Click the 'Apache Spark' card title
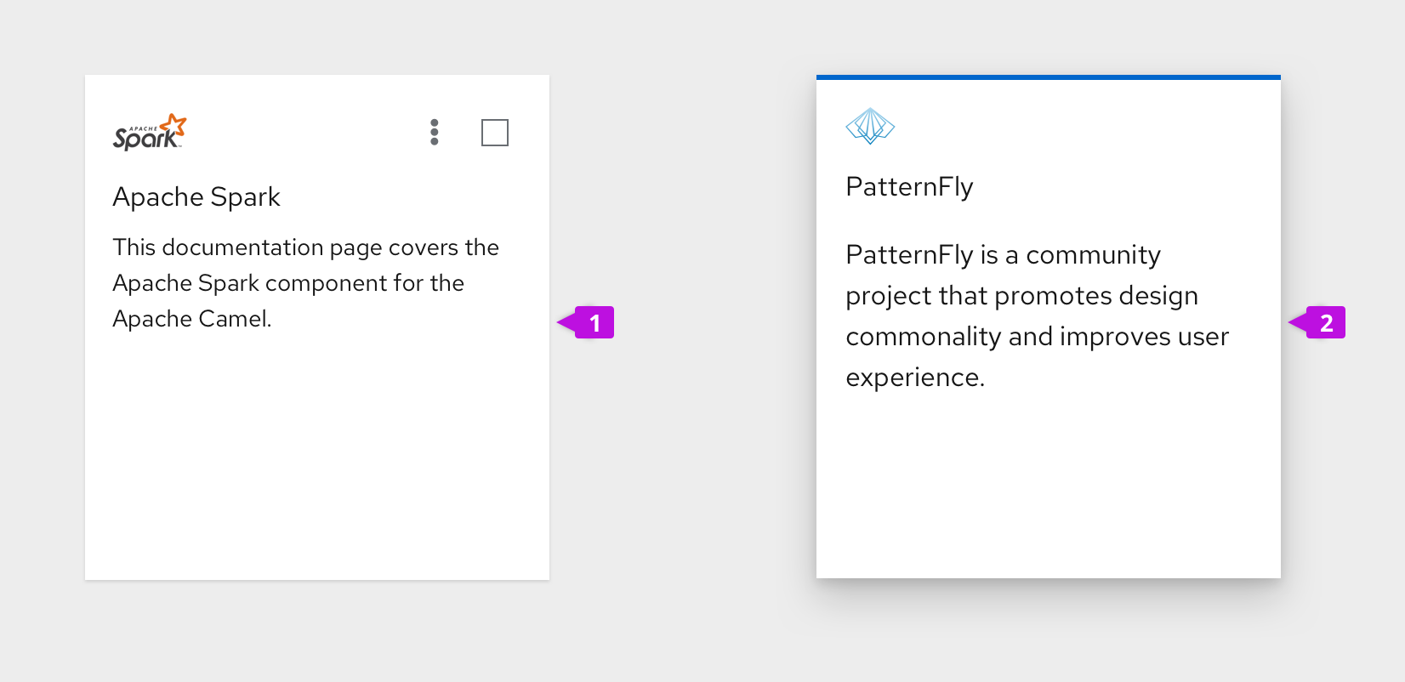Image resolution: width=1405 pixels, height=682 pixels. point(196,196)
